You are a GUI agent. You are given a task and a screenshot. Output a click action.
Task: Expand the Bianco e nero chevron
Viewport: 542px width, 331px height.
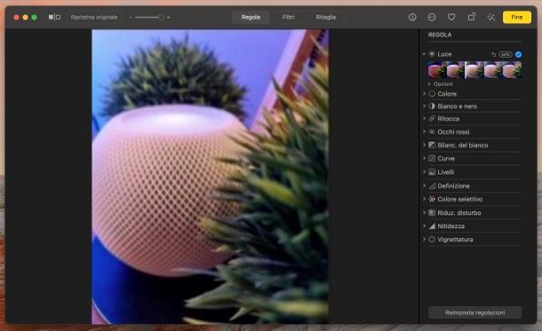(x=424, y=106)
